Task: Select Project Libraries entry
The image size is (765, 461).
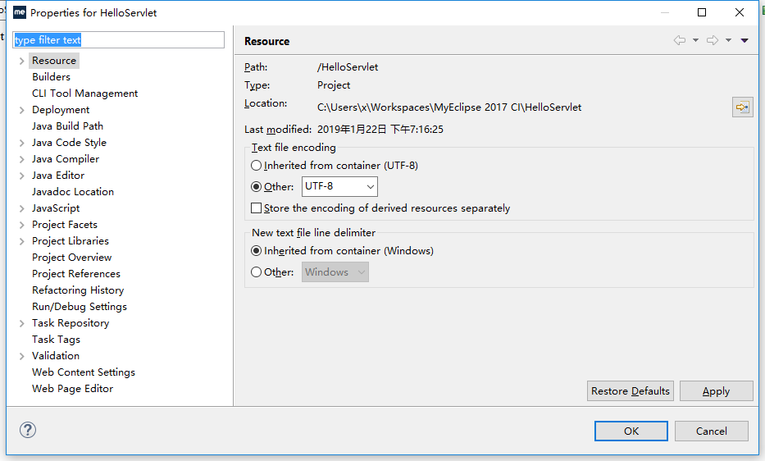Action: (x=71, y=241)
